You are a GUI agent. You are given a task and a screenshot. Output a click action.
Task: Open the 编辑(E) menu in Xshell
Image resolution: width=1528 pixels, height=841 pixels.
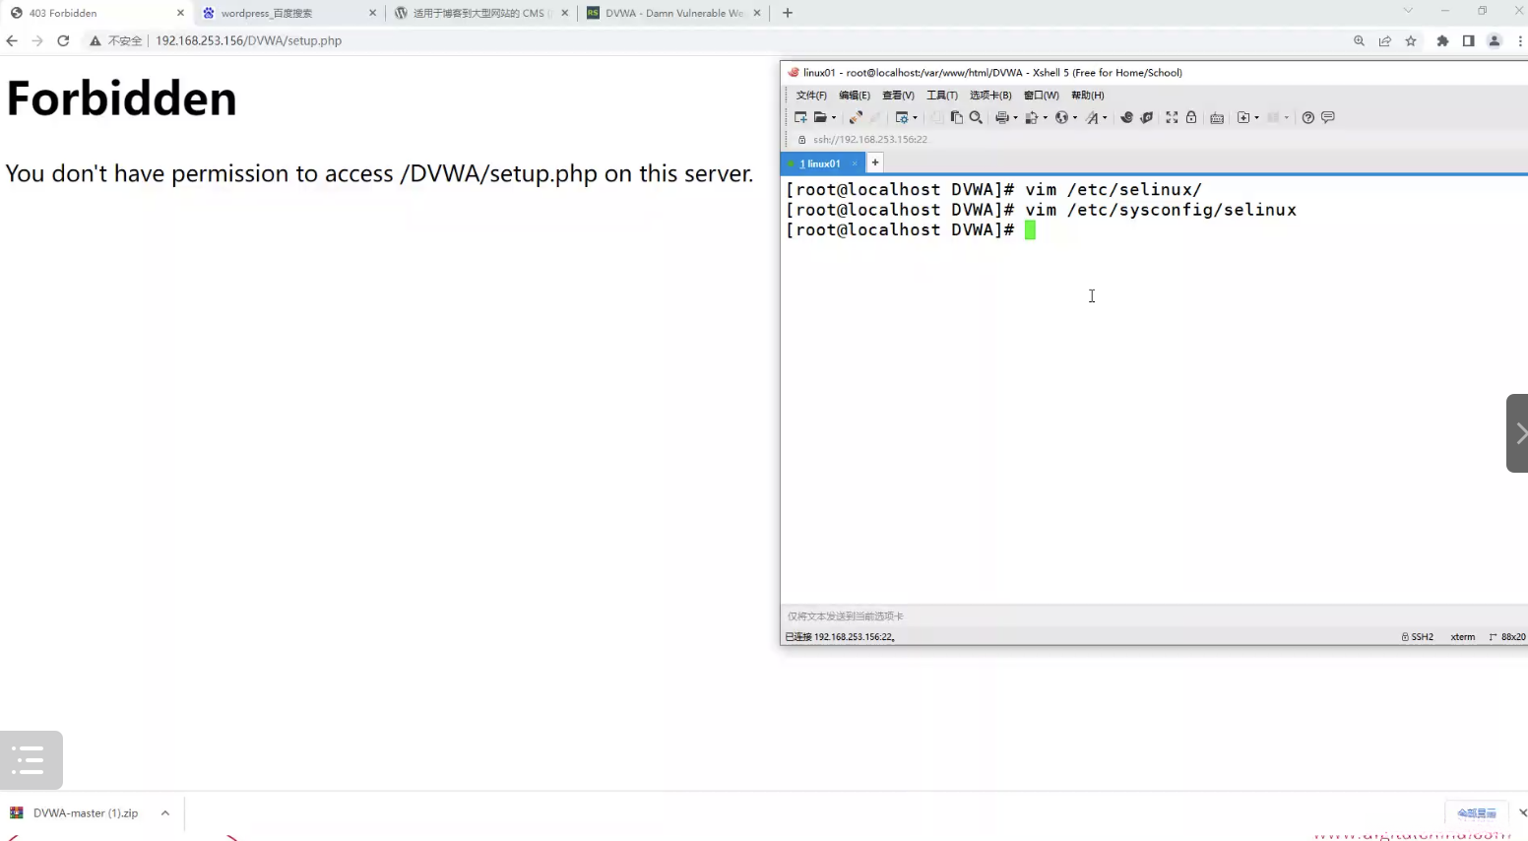click(x=855, y=96)
